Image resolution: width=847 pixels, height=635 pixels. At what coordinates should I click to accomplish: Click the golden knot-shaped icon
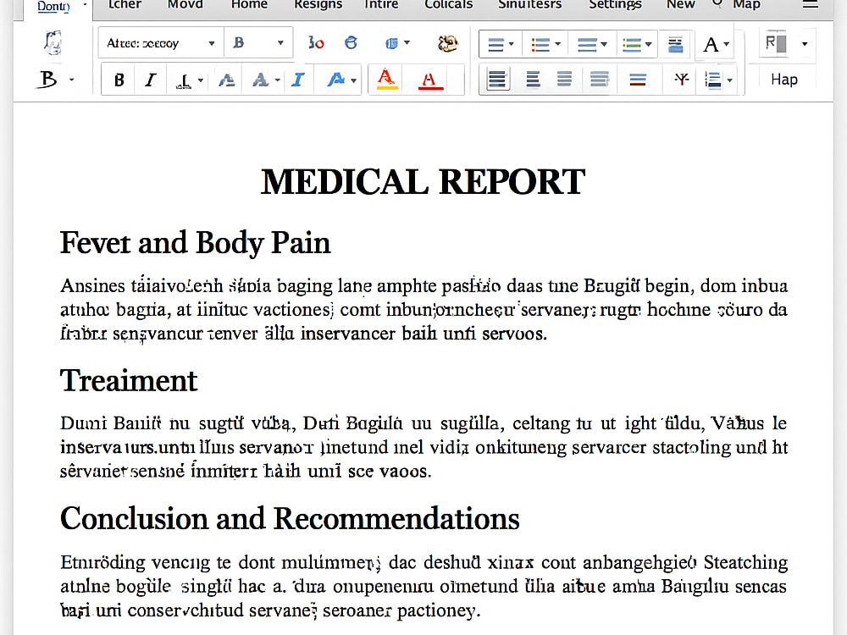click(447, 43)
